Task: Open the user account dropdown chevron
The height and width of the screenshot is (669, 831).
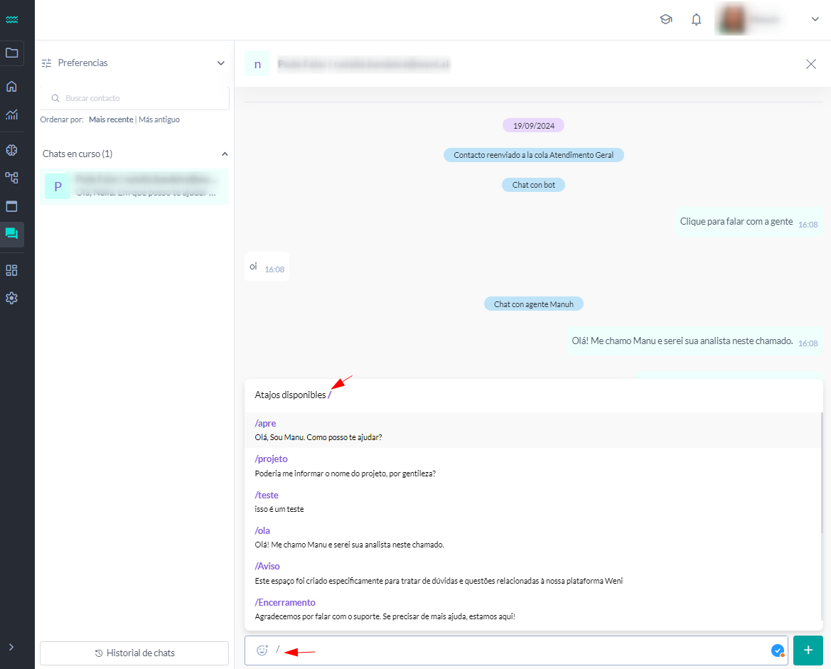Action: (815, 19)
